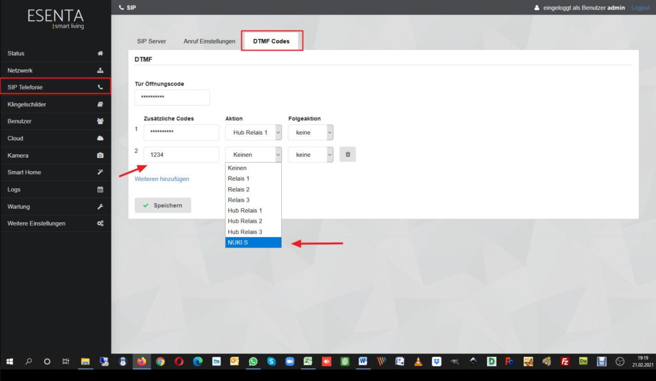Click the cloud icon in the sidebar
This screenshot has width=656, height=381.
click(x=100, y=138)
